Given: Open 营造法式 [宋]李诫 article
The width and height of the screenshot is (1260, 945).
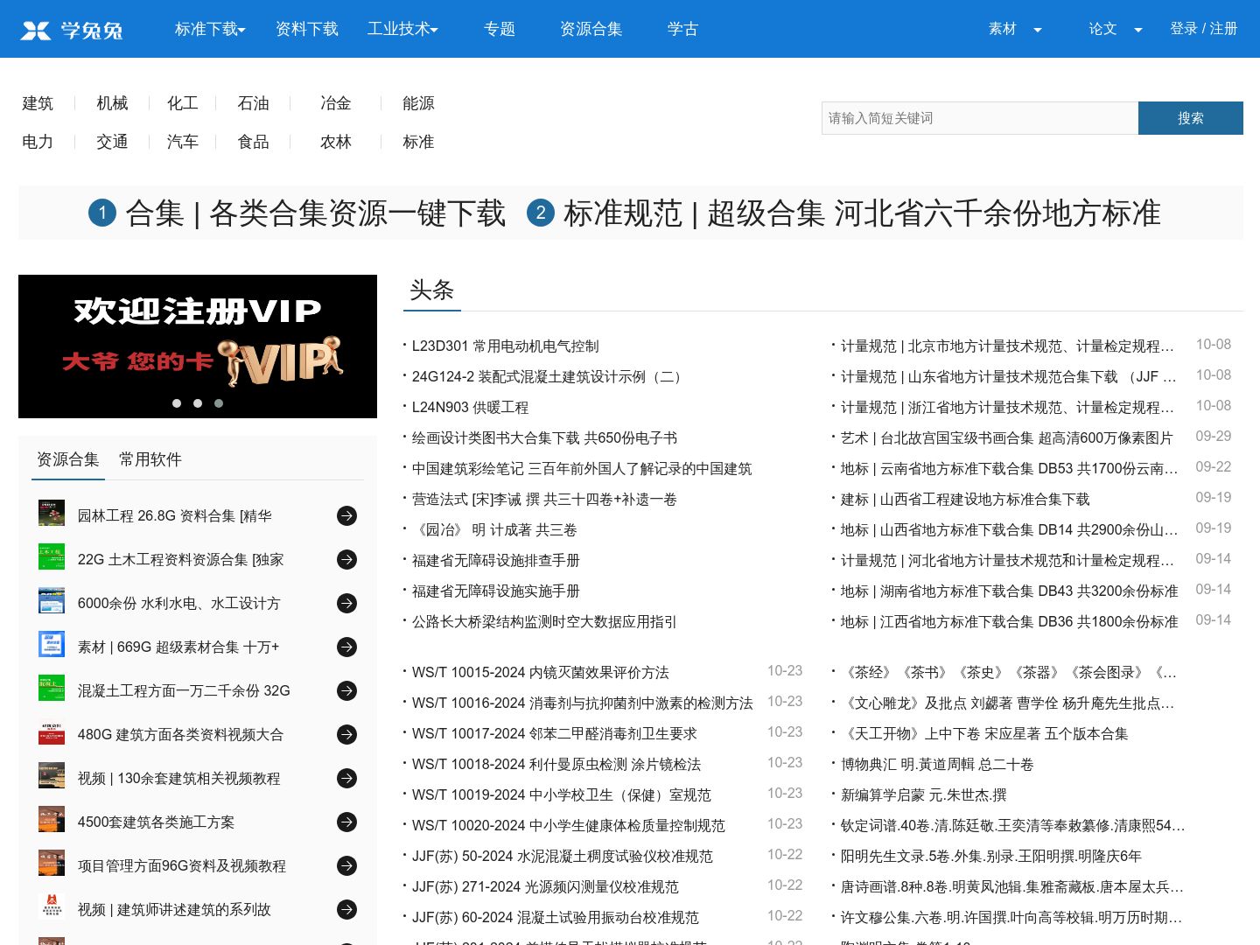Looking at the screenshot, I should point(544,500).
